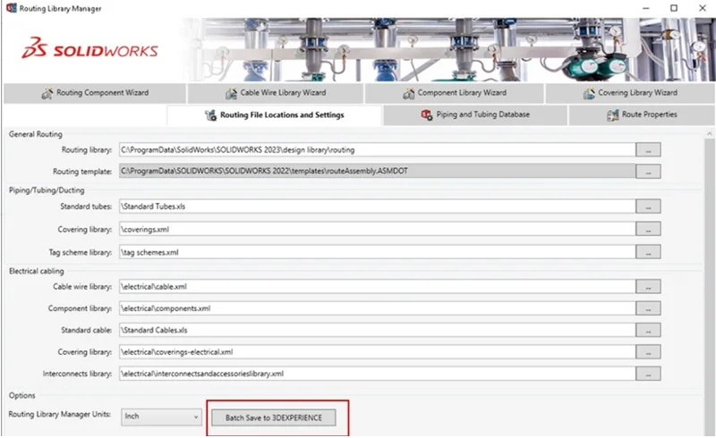Click the Routing Component Wizard icon
Screen dimensions: 716x438
click(x=47, y=94)
